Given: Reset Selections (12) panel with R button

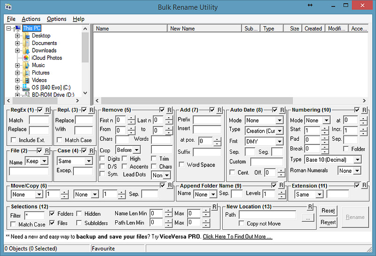Looking at the screenshot, I should click(214, 207).
